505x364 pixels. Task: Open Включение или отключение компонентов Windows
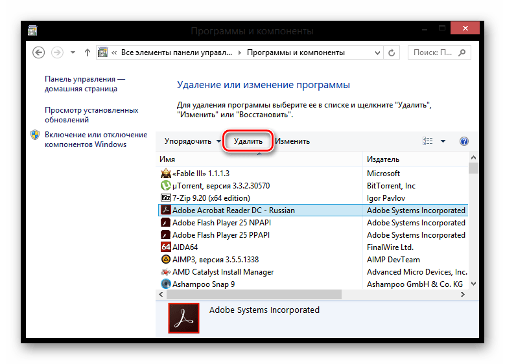coord(96,139)
